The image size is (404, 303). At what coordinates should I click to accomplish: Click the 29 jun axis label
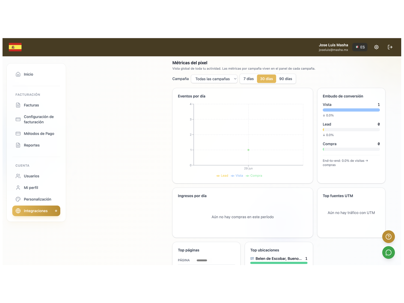tap(248, 168)
